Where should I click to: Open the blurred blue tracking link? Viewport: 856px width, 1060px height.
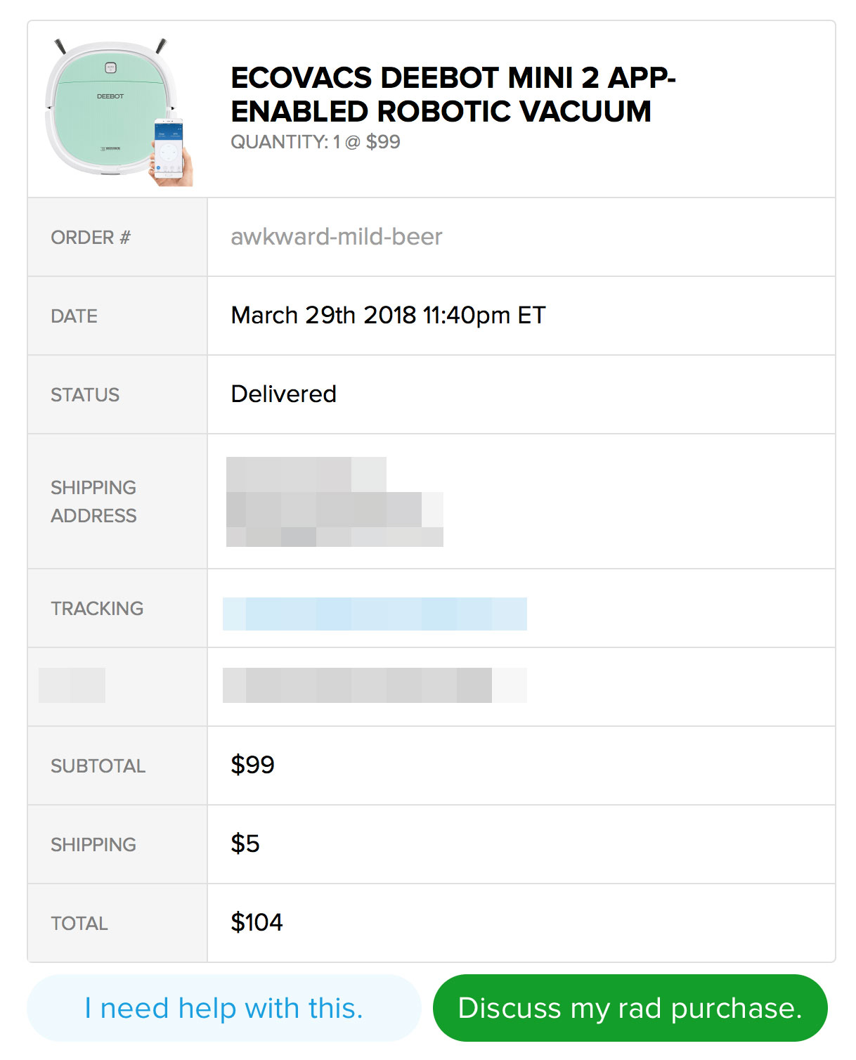click(375, 614)
